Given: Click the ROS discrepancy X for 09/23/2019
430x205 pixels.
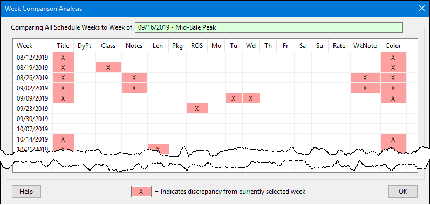Looking at the screenshot, I should coord(197,109).
